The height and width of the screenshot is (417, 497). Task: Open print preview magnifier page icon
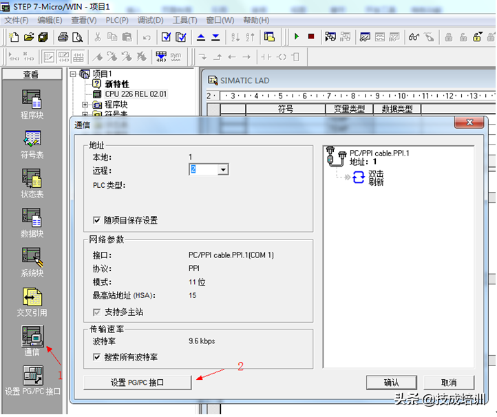(77, 37)
